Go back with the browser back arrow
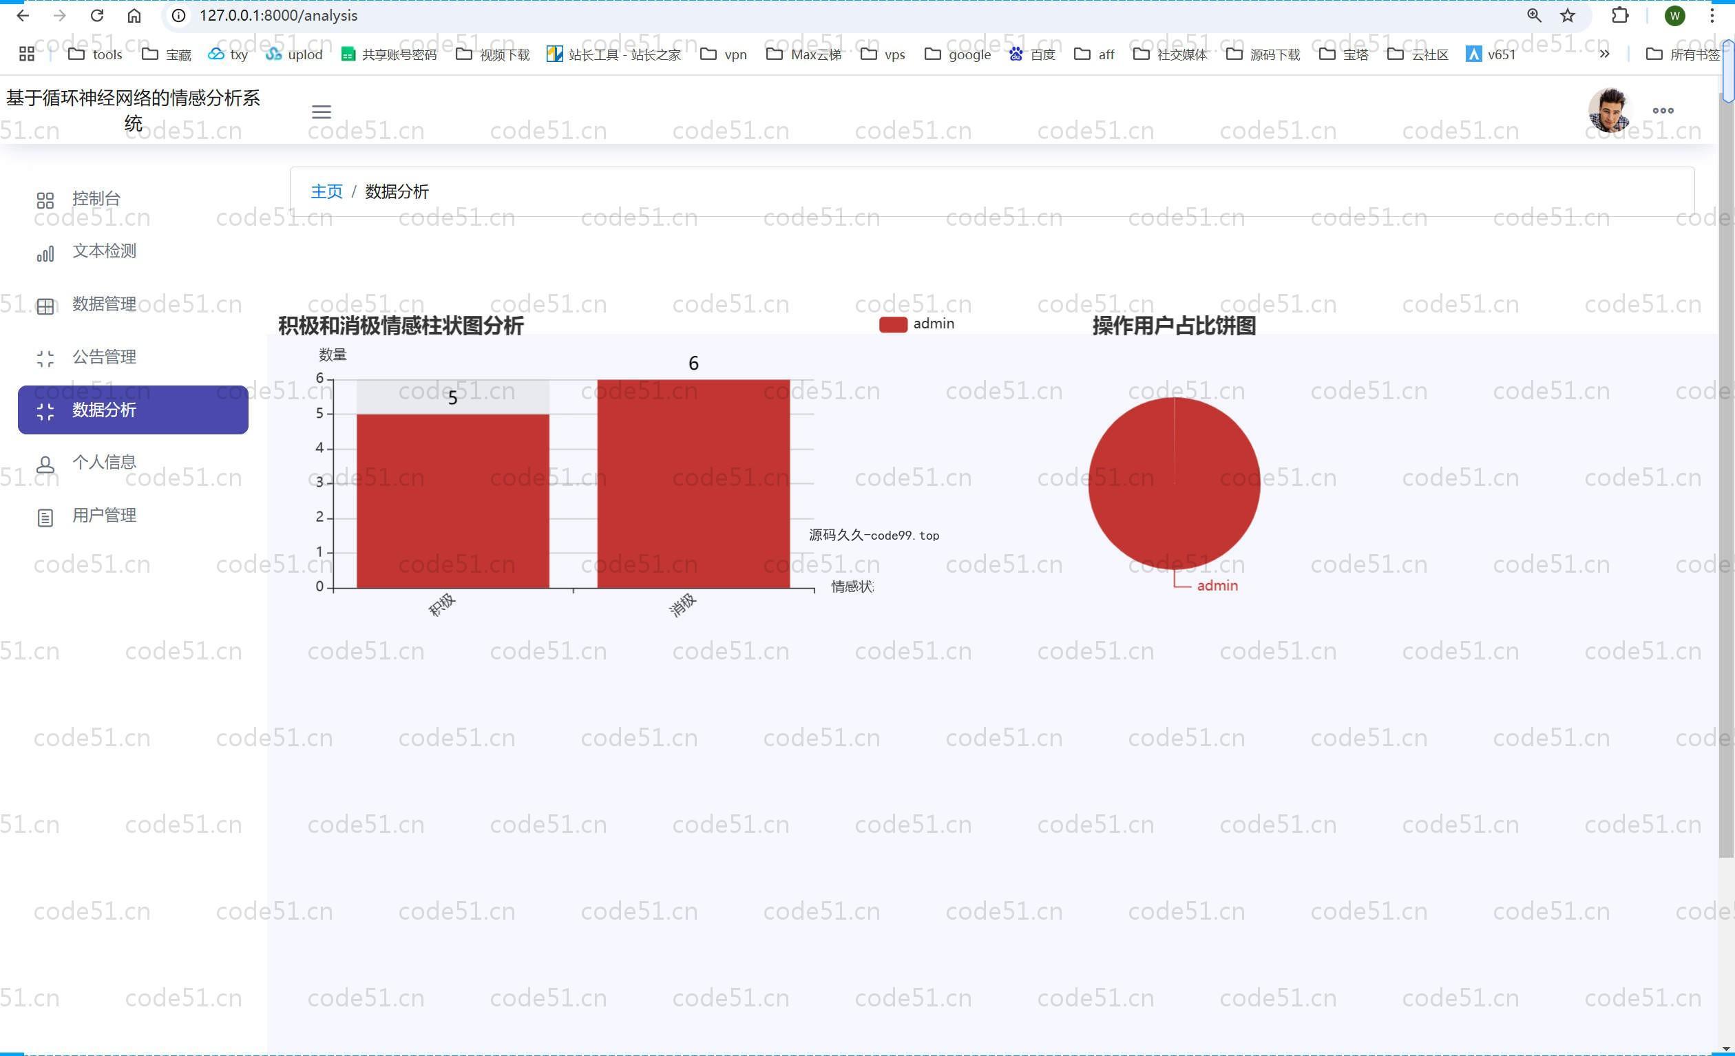This screenshot has width=1735, height=1056. pos(23,15)
